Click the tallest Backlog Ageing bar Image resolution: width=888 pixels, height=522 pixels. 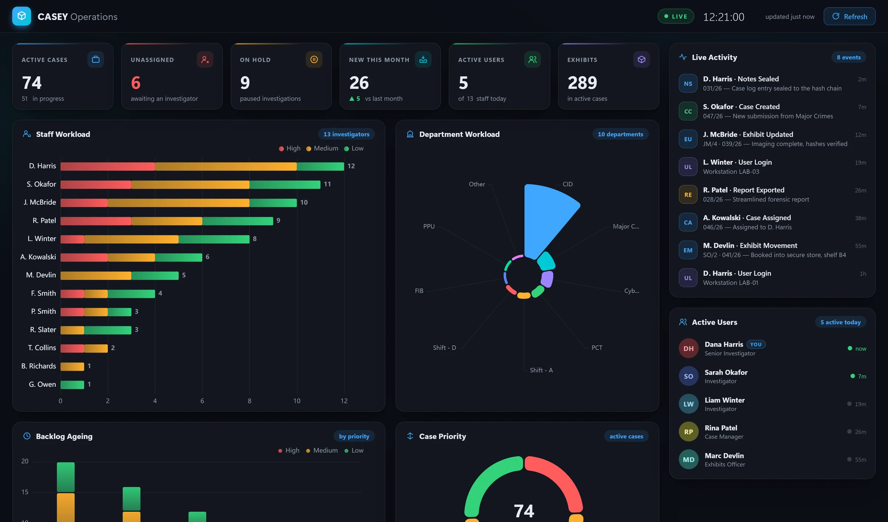(x=65, y=492)
